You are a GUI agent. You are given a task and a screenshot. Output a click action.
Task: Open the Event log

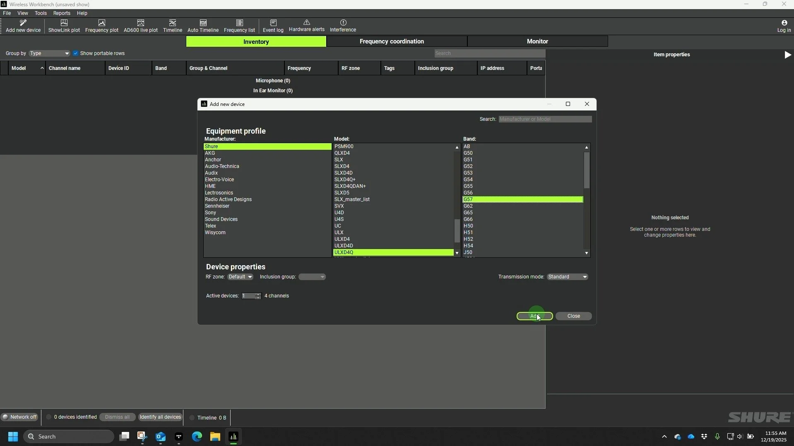[273, 26]
